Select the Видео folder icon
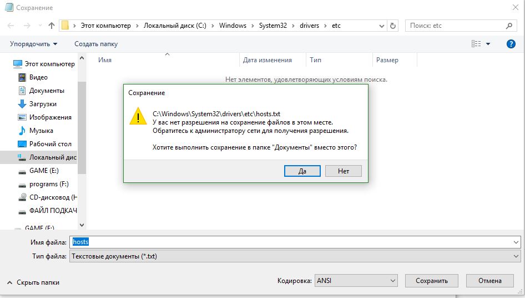The image size is (525, 298). click(22, 77)
